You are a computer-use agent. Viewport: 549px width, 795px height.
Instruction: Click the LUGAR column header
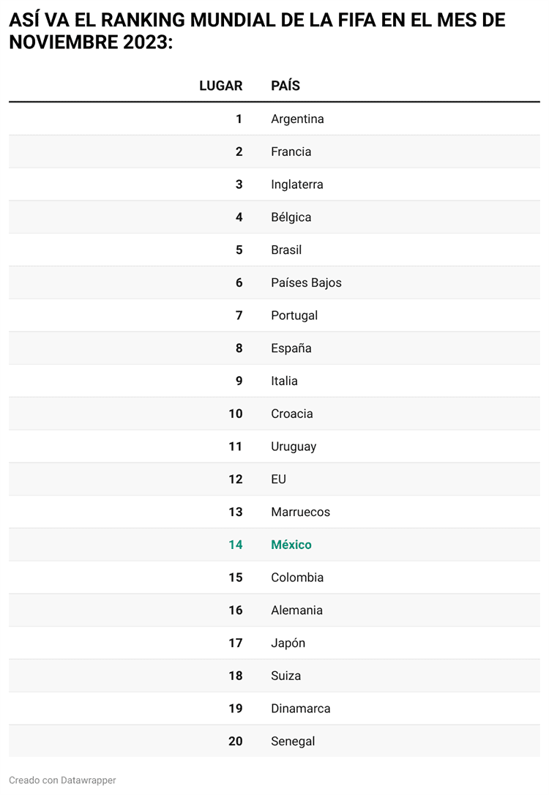pos(220,86)
